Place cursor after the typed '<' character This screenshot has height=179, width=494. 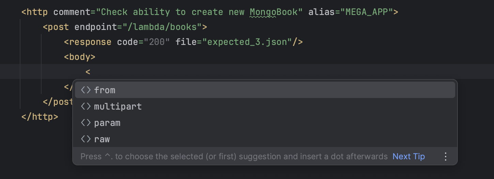(x=91, y=72)
